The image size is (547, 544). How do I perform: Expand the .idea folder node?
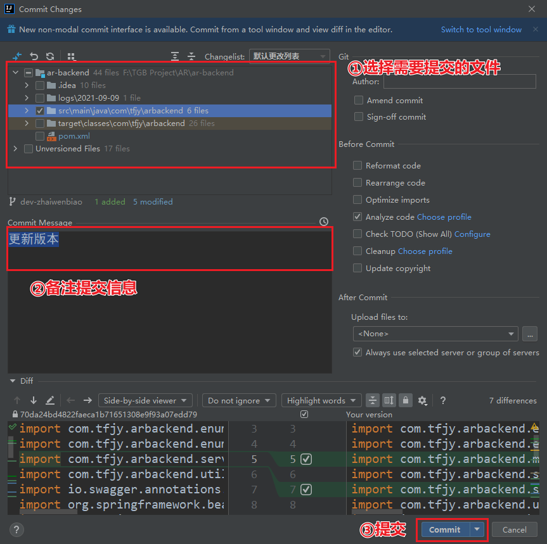click(27, 85)
